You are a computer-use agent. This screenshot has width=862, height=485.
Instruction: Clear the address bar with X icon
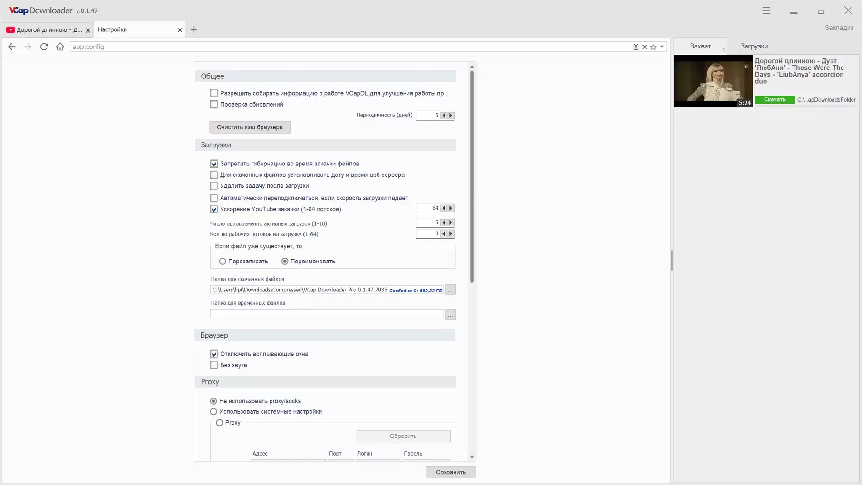(x=645, y=47)
